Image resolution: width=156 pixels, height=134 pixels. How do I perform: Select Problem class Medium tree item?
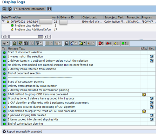click(28, 26)
